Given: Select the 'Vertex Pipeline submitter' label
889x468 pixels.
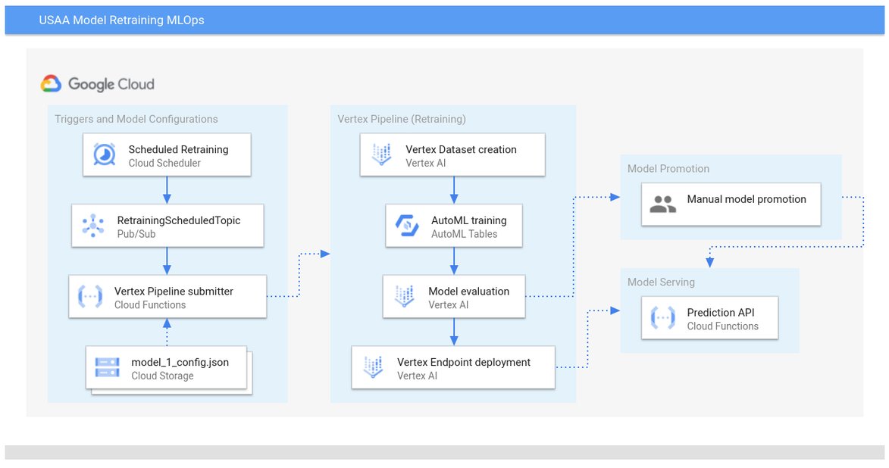Looking at the screenshot, I should 174,292.
